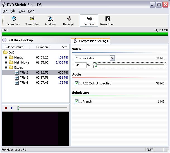Click the 101 MB size value
The height and width of the screenshot is (153, 170).
click(x=63, y=57)
